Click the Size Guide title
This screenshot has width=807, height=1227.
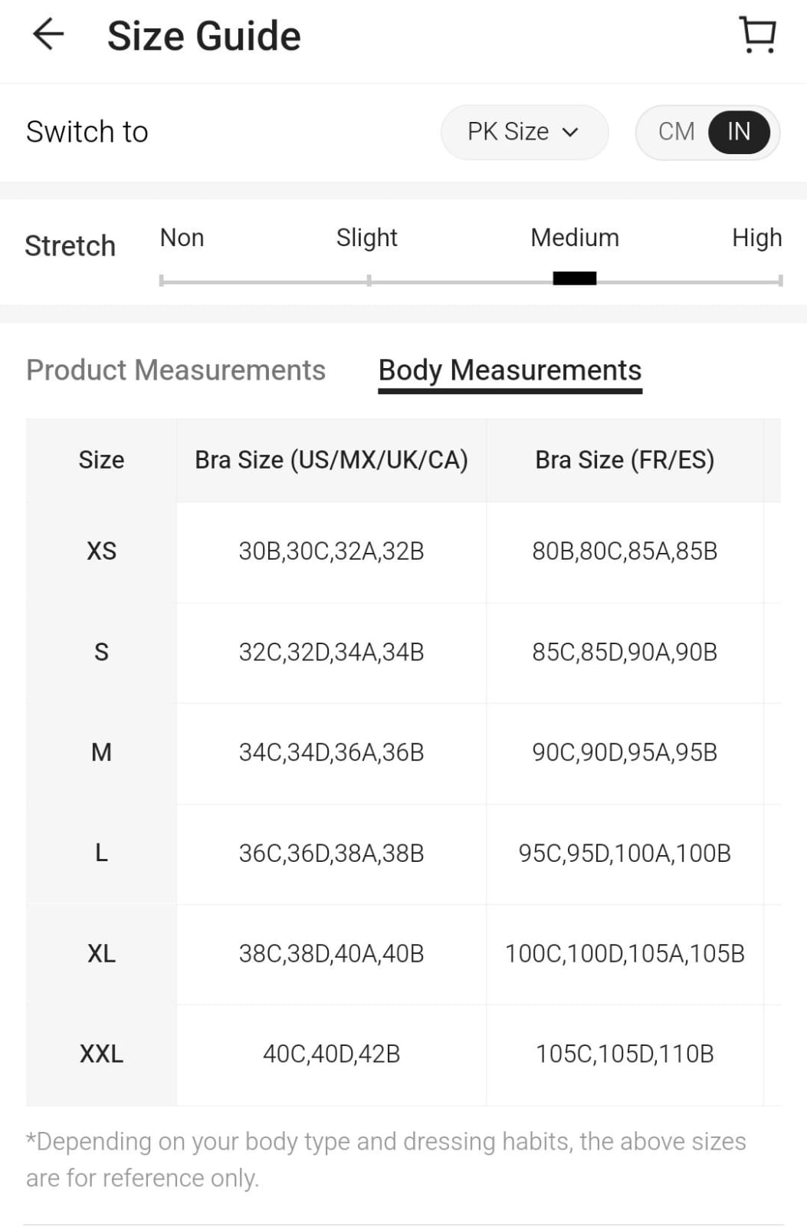tap(204, 36)
